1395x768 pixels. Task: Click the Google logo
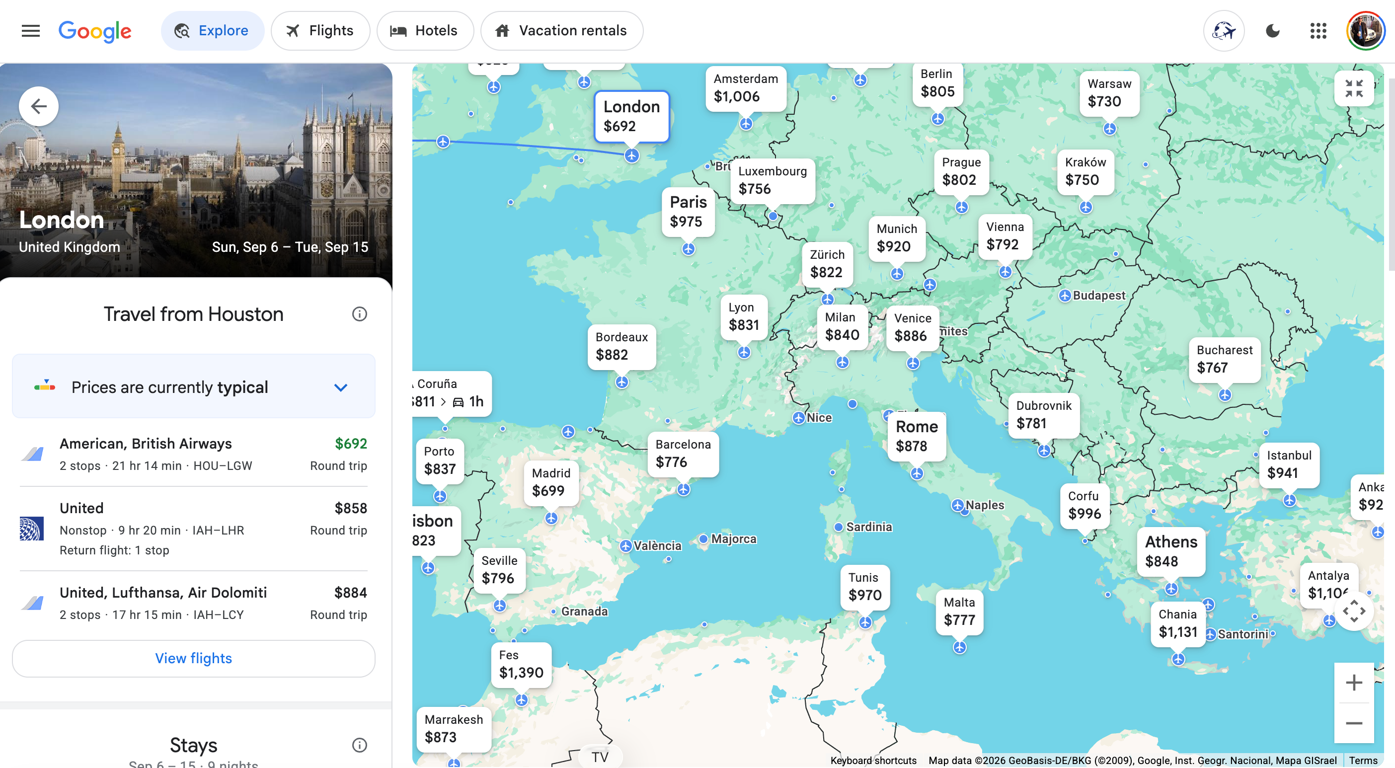[95, 31]
